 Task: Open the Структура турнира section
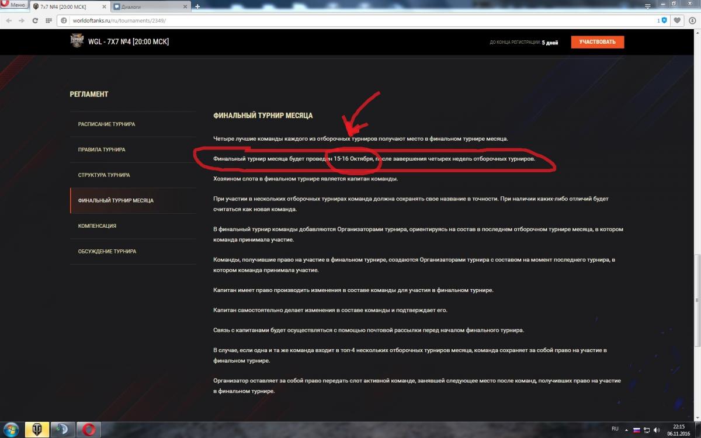[133, 175]
